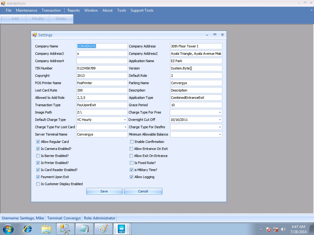The width and height of the screenshot is (314, 235).
Task: Click the Save button
Action: click(x=104, y=191)
